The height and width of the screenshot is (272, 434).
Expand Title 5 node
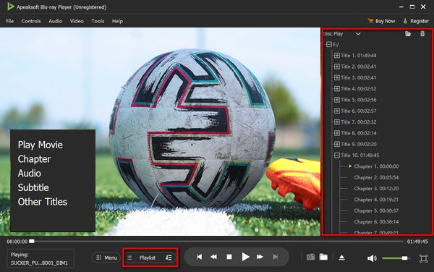337,100
